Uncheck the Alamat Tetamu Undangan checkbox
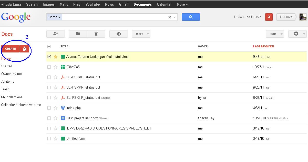The height and width of the screenshot is (162, 308). (x=49, y=57)
